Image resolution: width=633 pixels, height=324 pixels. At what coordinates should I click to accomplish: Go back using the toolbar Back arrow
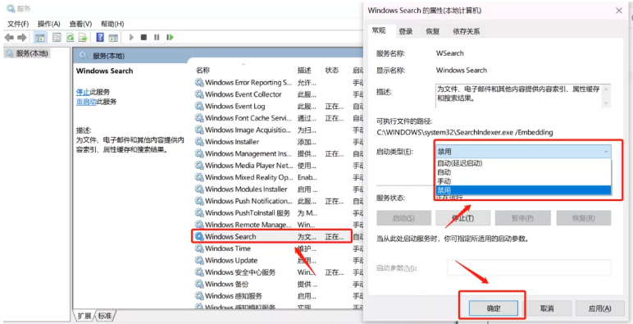(9, 38)
